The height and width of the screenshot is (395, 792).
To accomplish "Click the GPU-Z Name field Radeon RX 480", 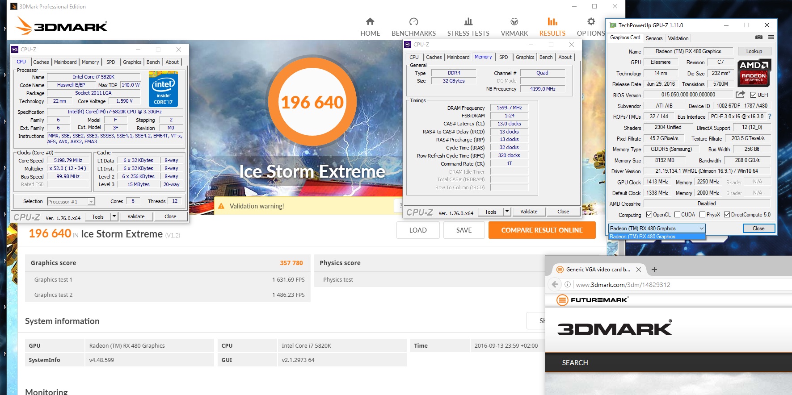I will 688,51.
